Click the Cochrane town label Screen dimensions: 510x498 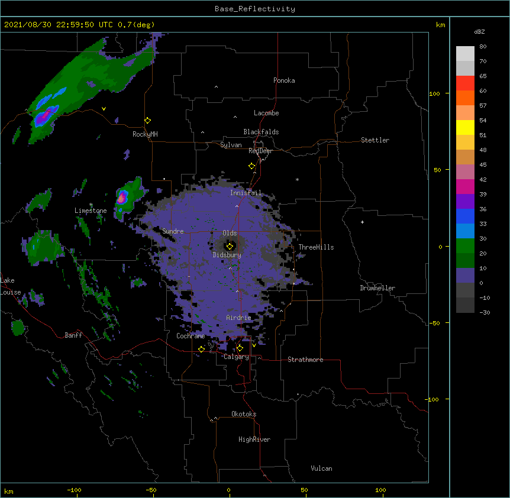coord(191,336)
